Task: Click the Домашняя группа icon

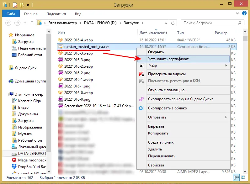Action: point(11,81)
